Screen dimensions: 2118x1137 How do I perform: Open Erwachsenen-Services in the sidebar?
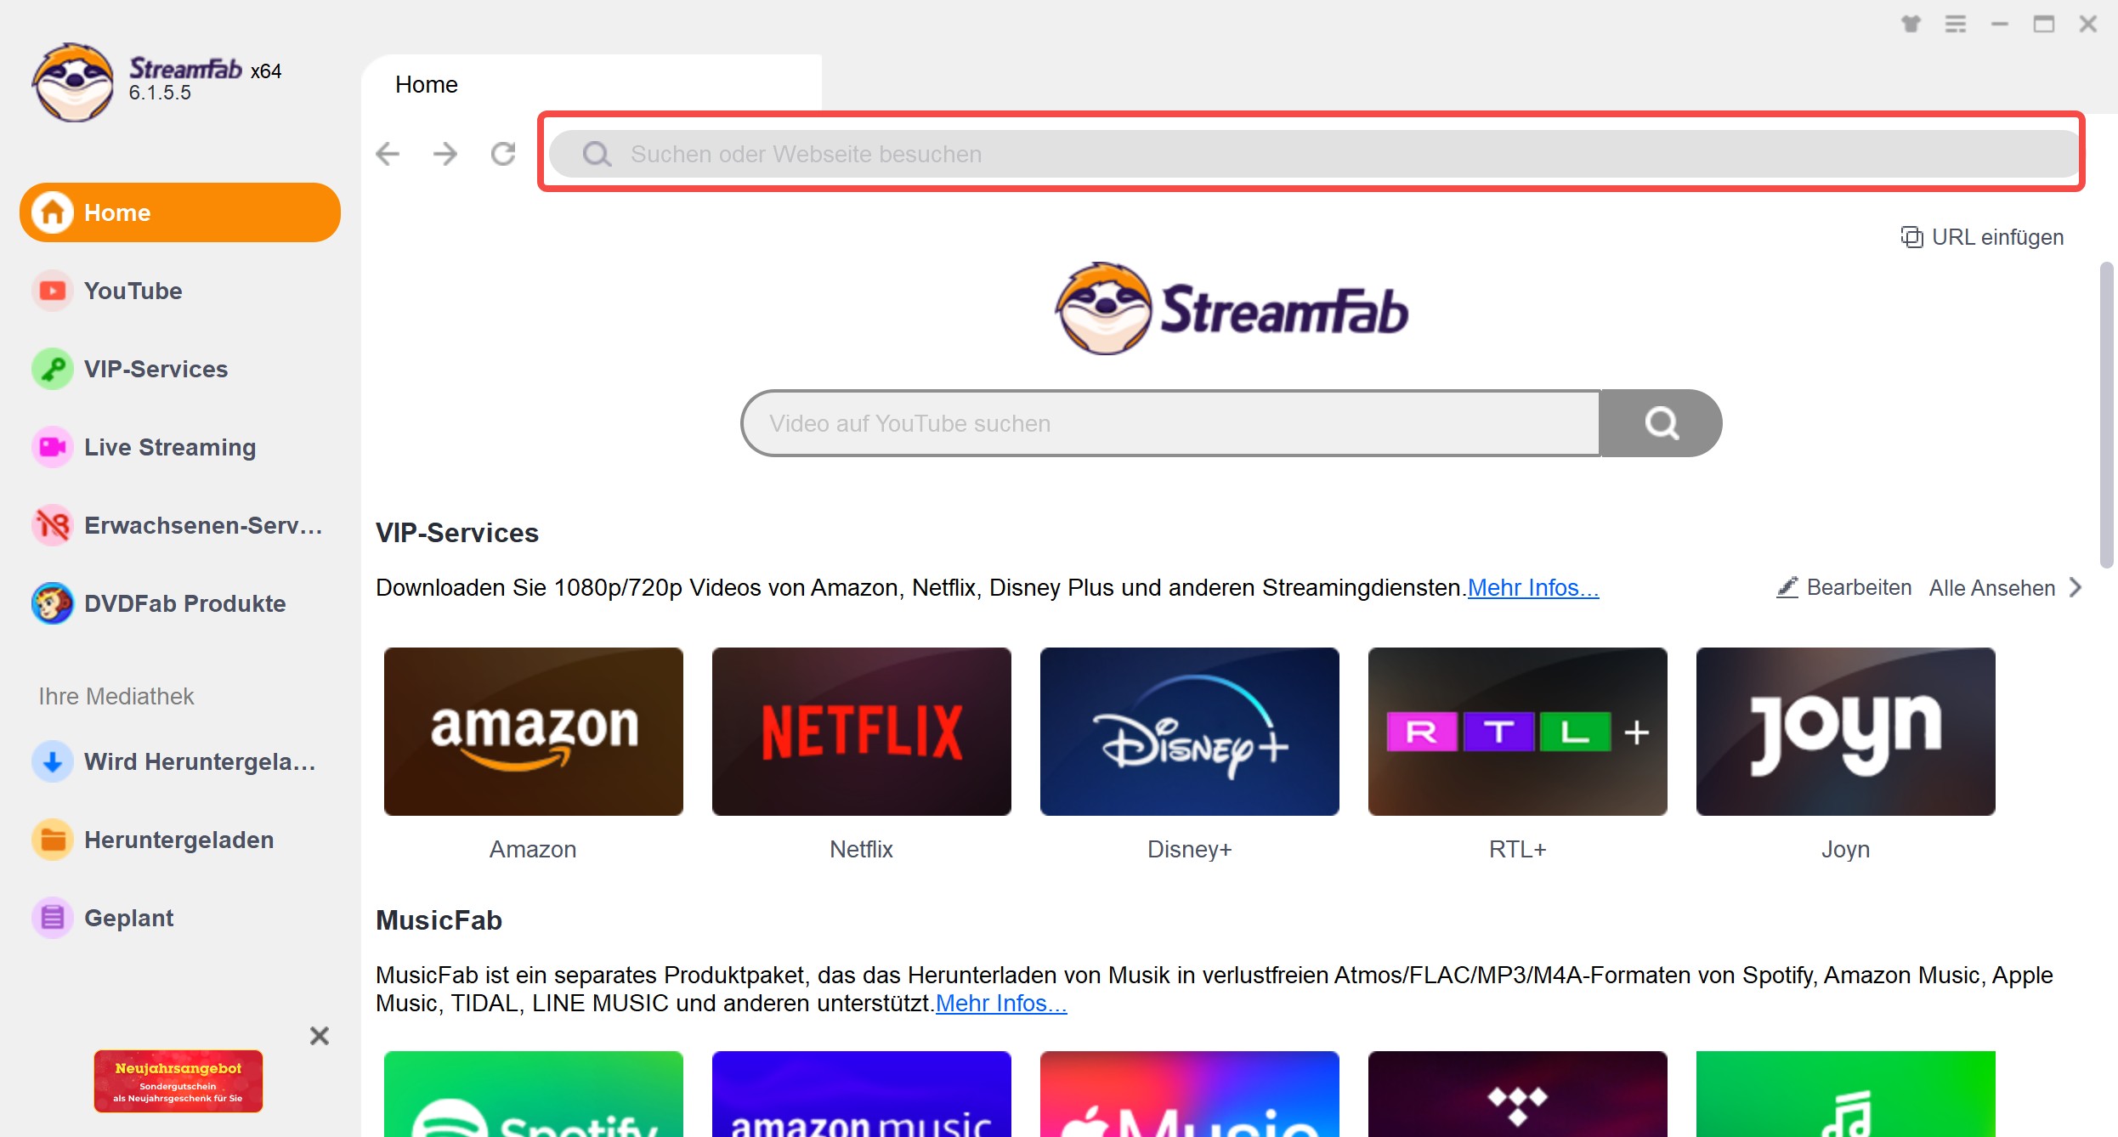[x=180, y=525]
